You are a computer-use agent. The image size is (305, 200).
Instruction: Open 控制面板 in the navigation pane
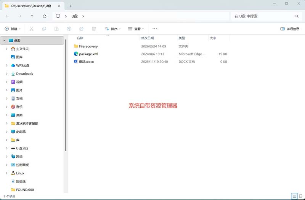tap(22, 165)
